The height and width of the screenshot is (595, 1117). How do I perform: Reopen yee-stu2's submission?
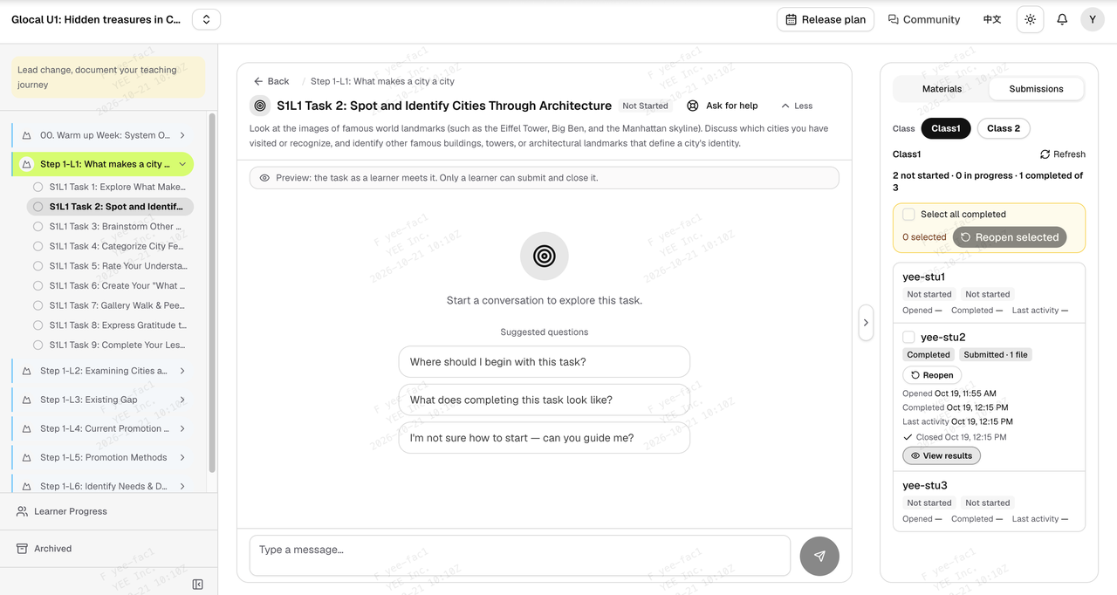coord(932,375)
